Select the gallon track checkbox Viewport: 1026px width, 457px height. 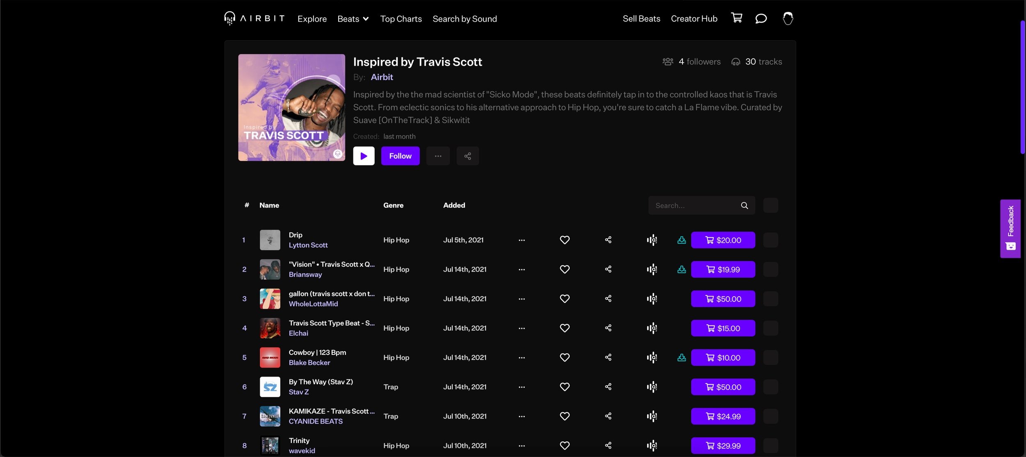770,299
